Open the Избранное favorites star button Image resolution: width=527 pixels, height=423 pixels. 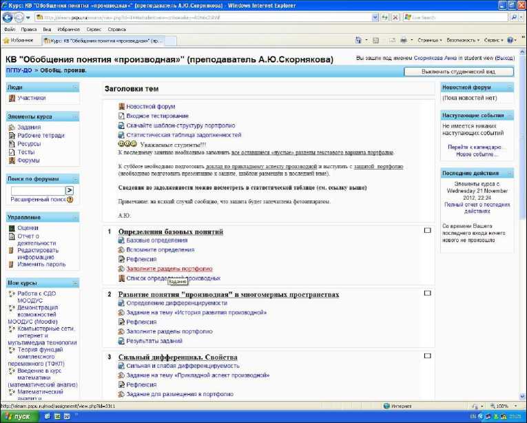[x=19, y=41]
